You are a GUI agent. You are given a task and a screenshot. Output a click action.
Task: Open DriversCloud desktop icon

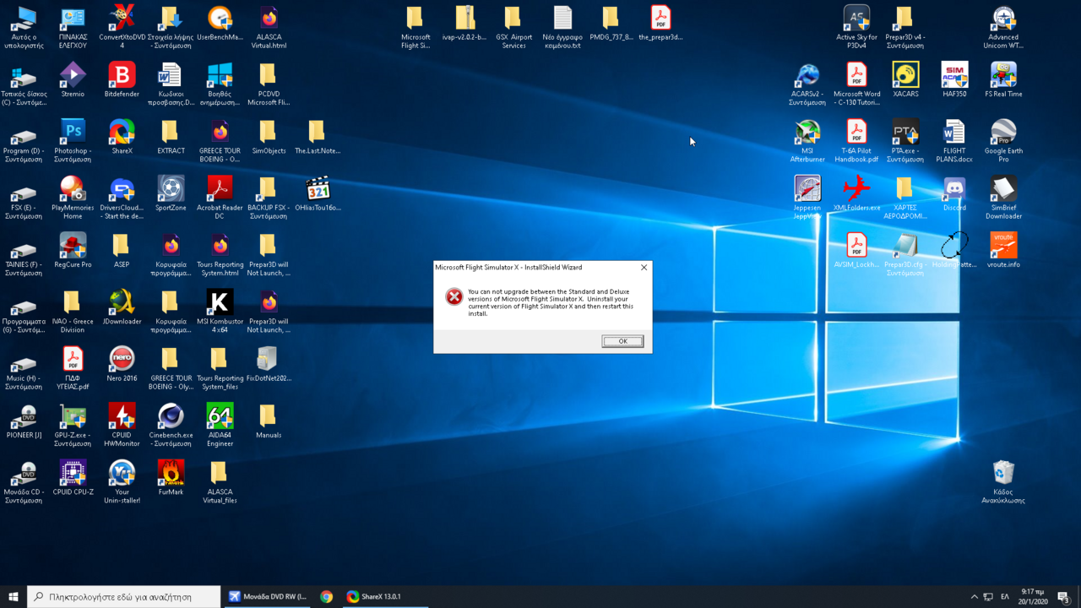click(x=122, y=197)
